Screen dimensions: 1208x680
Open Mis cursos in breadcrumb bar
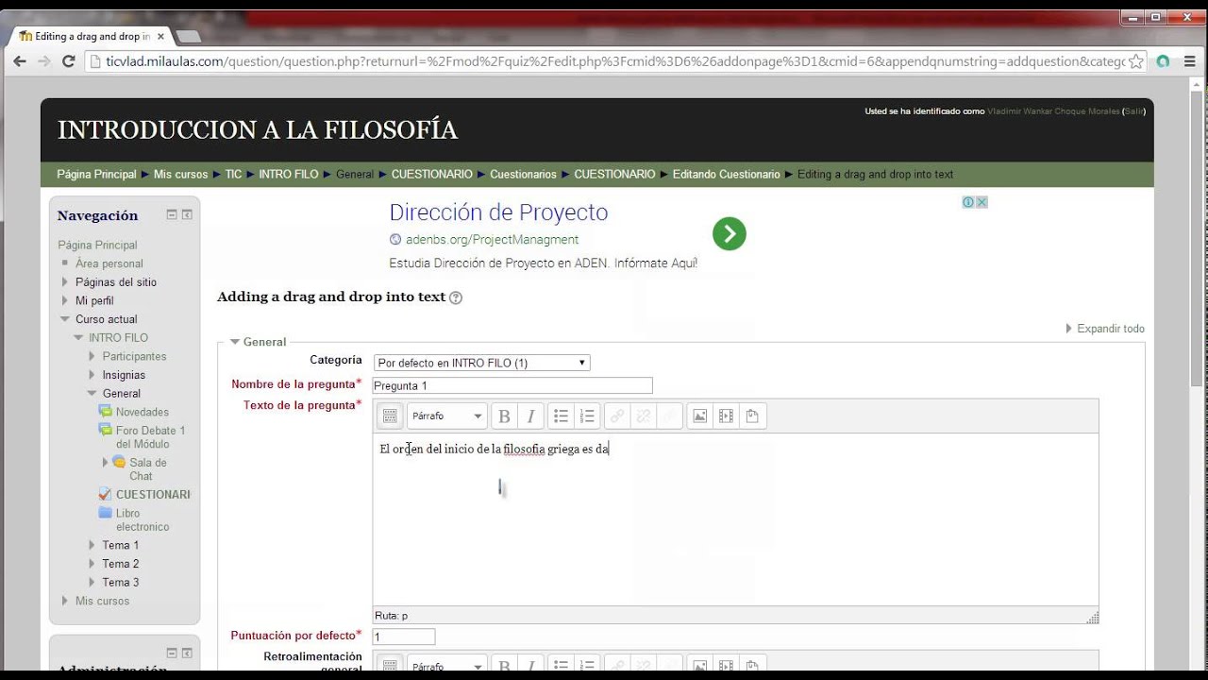click(180, 175)
